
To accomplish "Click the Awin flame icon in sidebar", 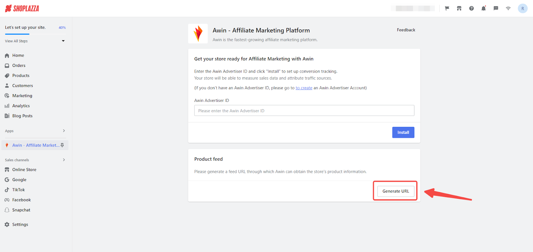I will [7, 145].
